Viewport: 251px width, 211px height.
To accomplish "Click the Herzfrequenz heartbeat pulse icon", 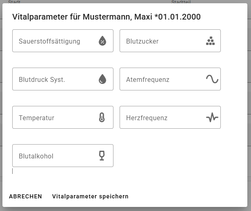I will pyautogui.click(x=212, y=118).
